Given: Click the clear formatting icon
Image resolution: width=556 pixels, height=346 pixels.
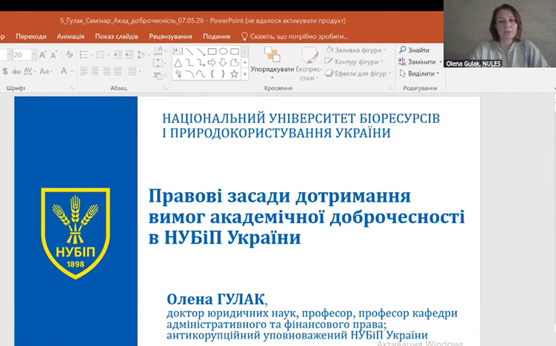Looking at the screenshot, I should tap(70, 55).
